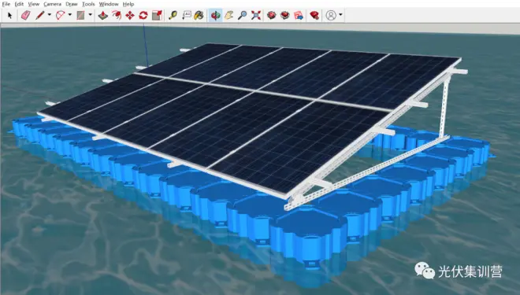Activate the Paint Bucket tool
The width and height of the screenshot is (520, 295).
pyautogui.click(x=199, y=15)
